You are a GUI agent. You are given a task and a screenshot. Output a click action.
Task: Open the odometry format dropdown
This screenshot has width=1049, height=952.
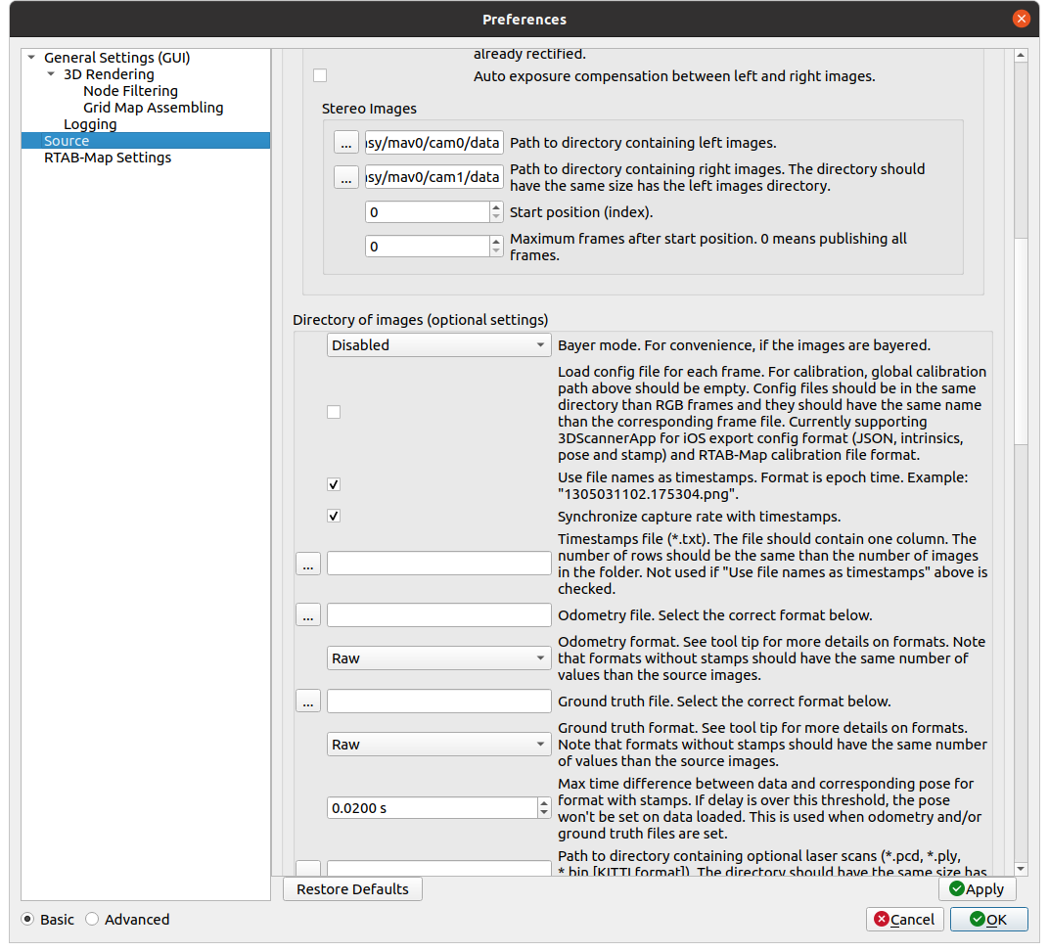[438, 658]
